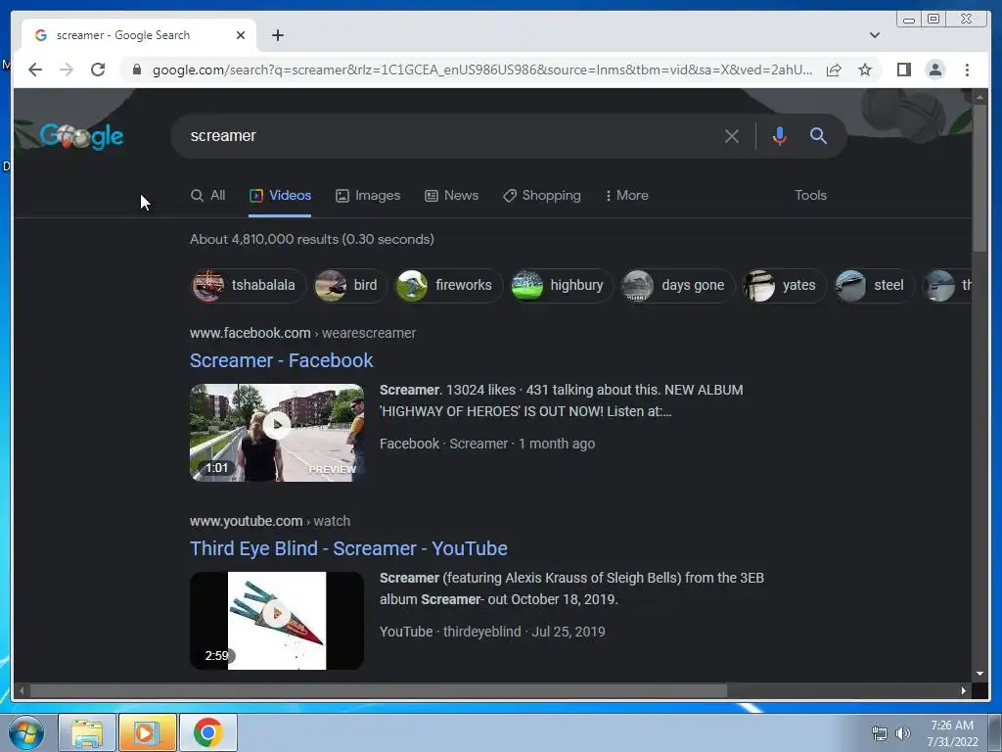Open Windows Media Player taskbar icon
This screenshot has width=1002, height=752.
point(147,732)
